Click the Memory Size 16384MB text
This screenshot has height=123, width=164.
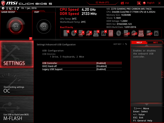119,15
